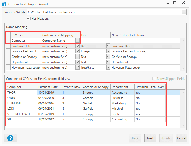
Task: Click the browse ellipsis button for CSV file
Action: (184, 12)
